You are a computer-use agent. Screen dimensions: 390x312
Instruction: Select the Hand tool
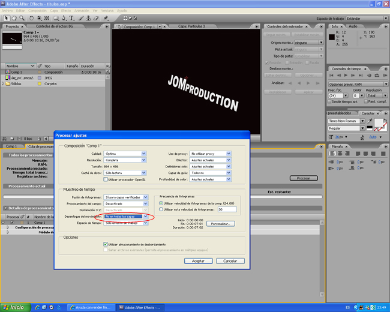pos(14,18)
